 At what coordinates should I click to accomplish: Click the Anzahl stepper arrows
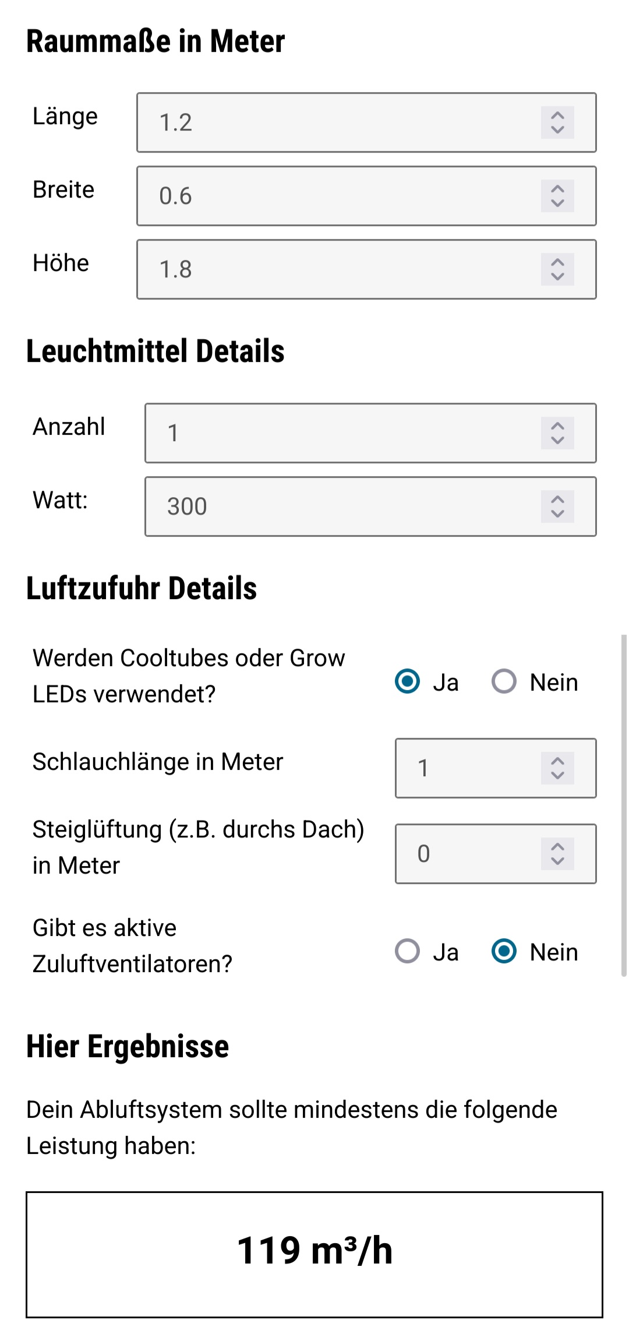557,433
